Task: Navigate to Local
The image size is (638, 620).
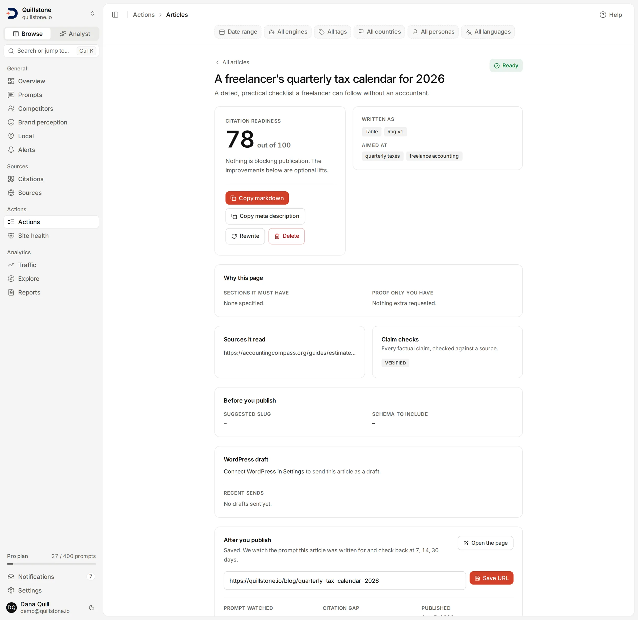Action: 52,136
